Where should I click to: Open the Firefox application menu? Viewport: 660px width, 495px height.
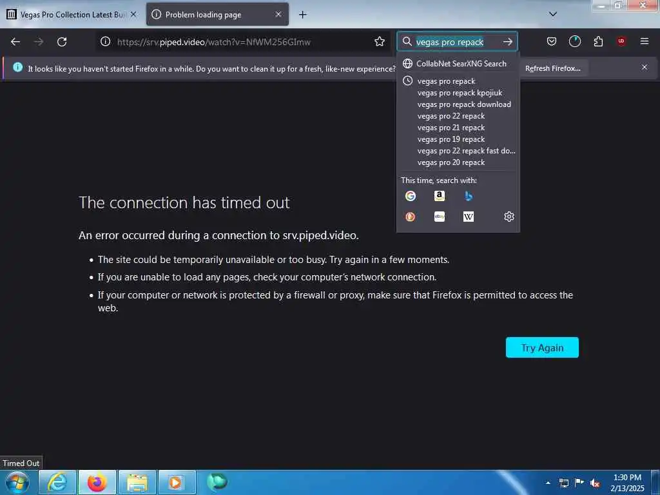pos(645,41)
